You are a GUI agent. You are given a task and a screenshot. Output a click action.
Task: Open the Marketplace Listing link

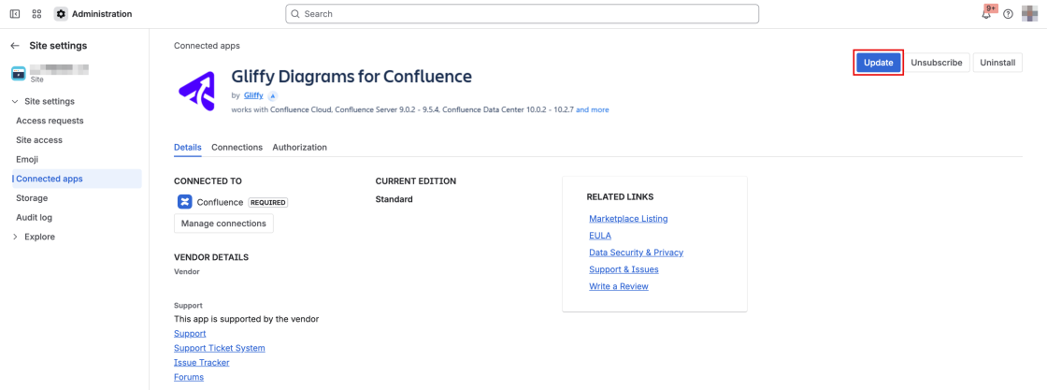tap(628, 218)
